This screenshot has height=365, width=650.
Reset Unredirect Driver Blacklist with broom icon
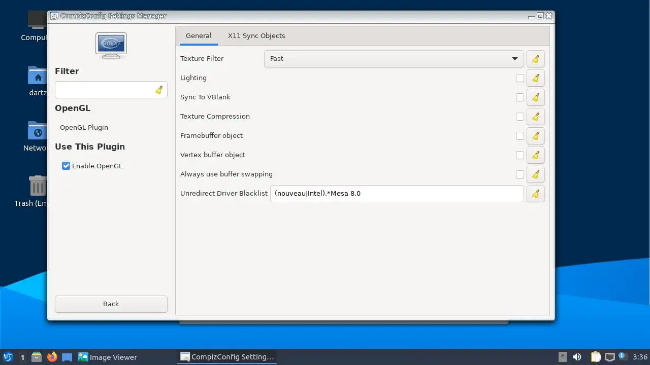(535, 194)
